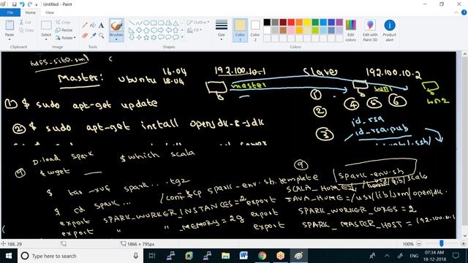Switch to the View tab
Image resolution: width=468 pixels, height=263 pixels.
50,12
